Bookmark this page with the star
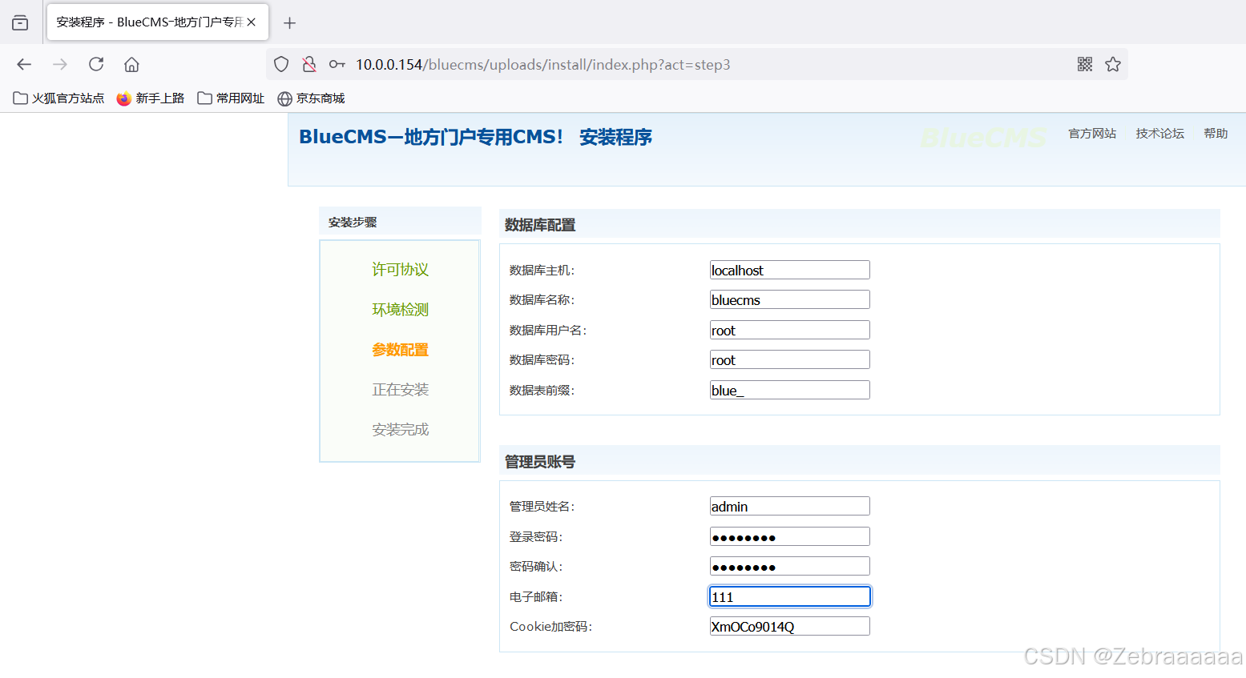 pyautogui.click(x=1113, y=65)
